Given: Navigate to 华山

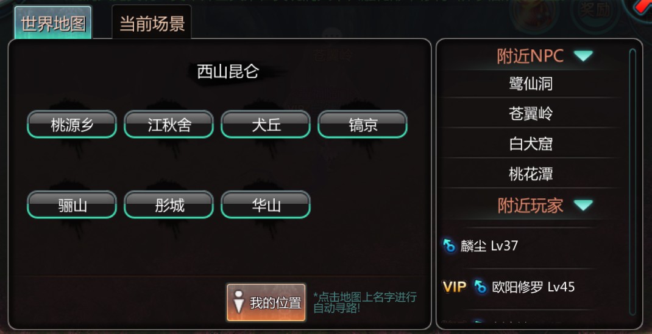Looking at the screenshot, I should click(x=266, y=204).
